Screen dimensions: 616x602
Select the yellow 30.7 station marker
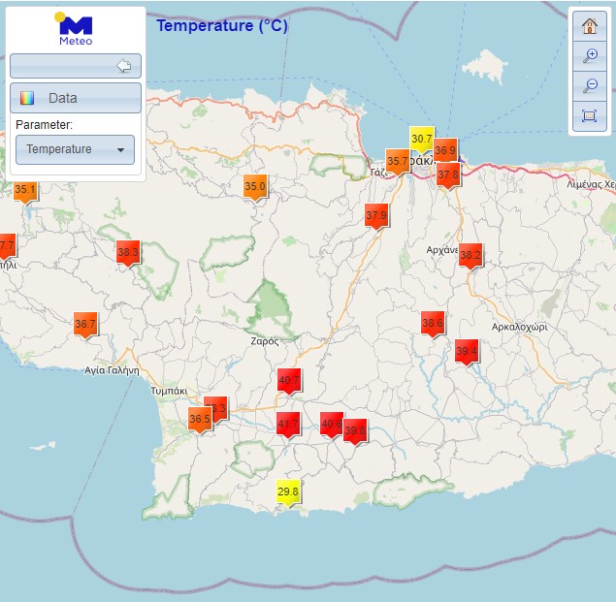(421, 140)
